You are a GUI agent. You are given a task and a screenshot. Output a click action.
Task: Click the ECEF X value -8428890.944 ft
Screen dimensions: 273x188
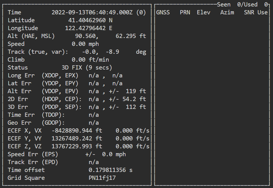point(77,131)
